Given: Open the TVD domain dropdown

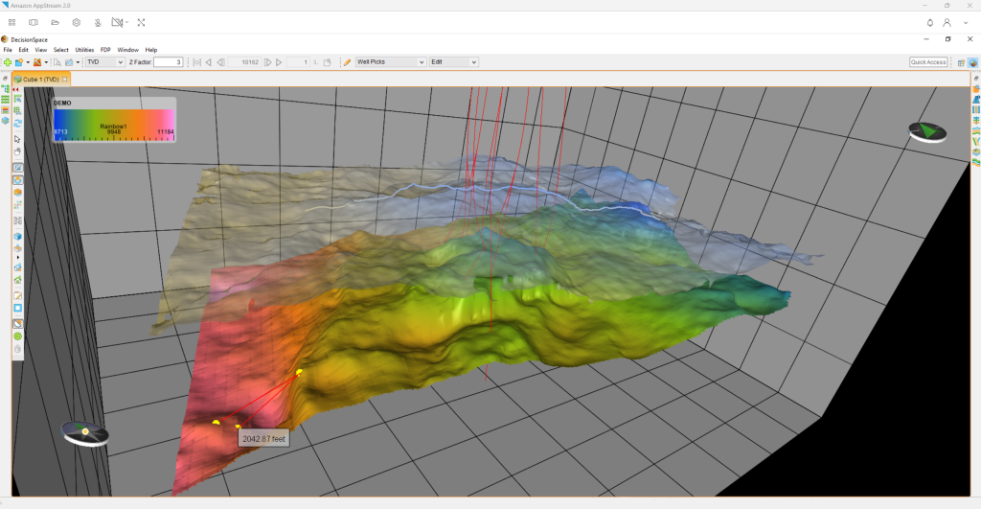Looking at the screenshot, I should (x=105, y=62).
